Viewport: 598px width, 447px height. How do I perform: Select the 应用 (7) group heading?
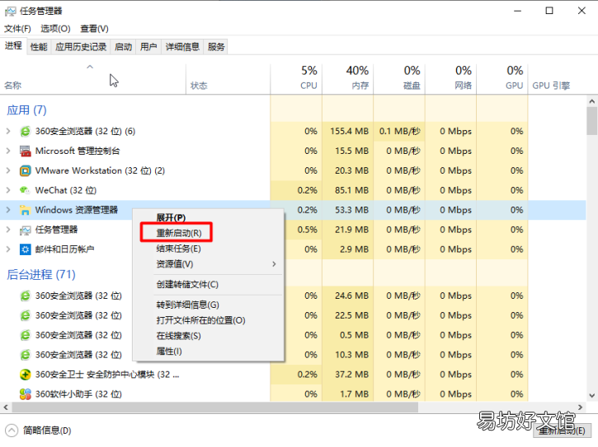[26, 110]
